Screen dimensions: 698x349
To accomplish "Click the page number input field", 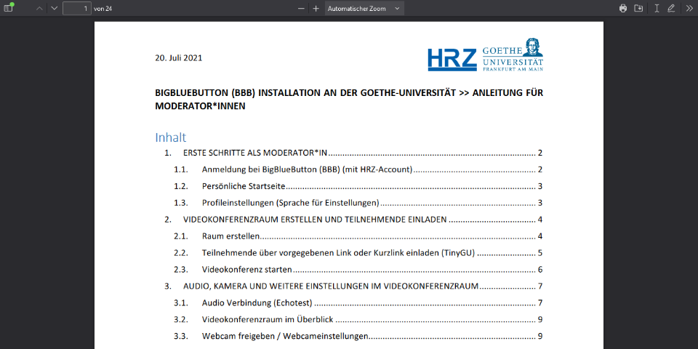I will click(x=77, y=8).
